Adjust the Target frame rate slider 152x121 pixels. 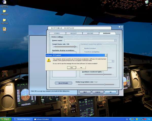coord(65,47)
